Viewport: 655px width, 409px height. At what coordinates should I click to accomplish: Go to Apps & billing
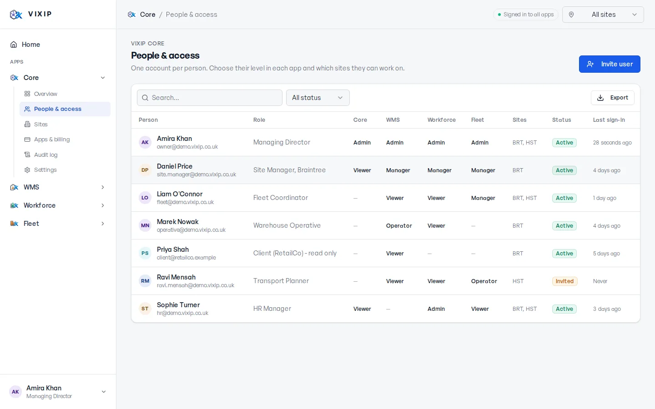65,140
